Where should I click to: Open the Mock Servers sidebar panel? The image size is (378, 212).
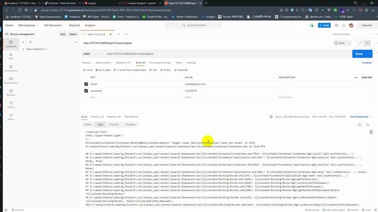point(11,80)
